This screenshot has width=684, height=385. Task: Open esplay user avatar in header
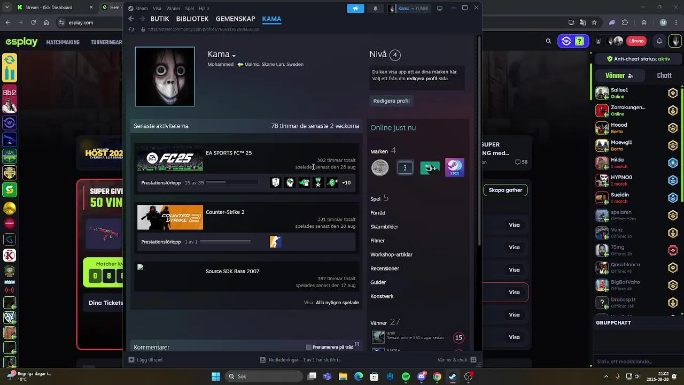(x=675, y=41)
